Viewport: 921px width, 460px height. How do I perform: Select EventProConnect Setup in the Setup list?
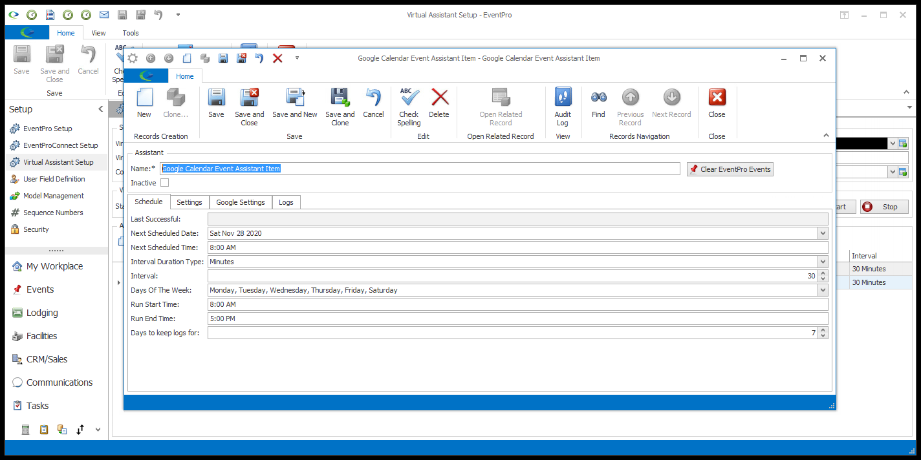(61, 145)
